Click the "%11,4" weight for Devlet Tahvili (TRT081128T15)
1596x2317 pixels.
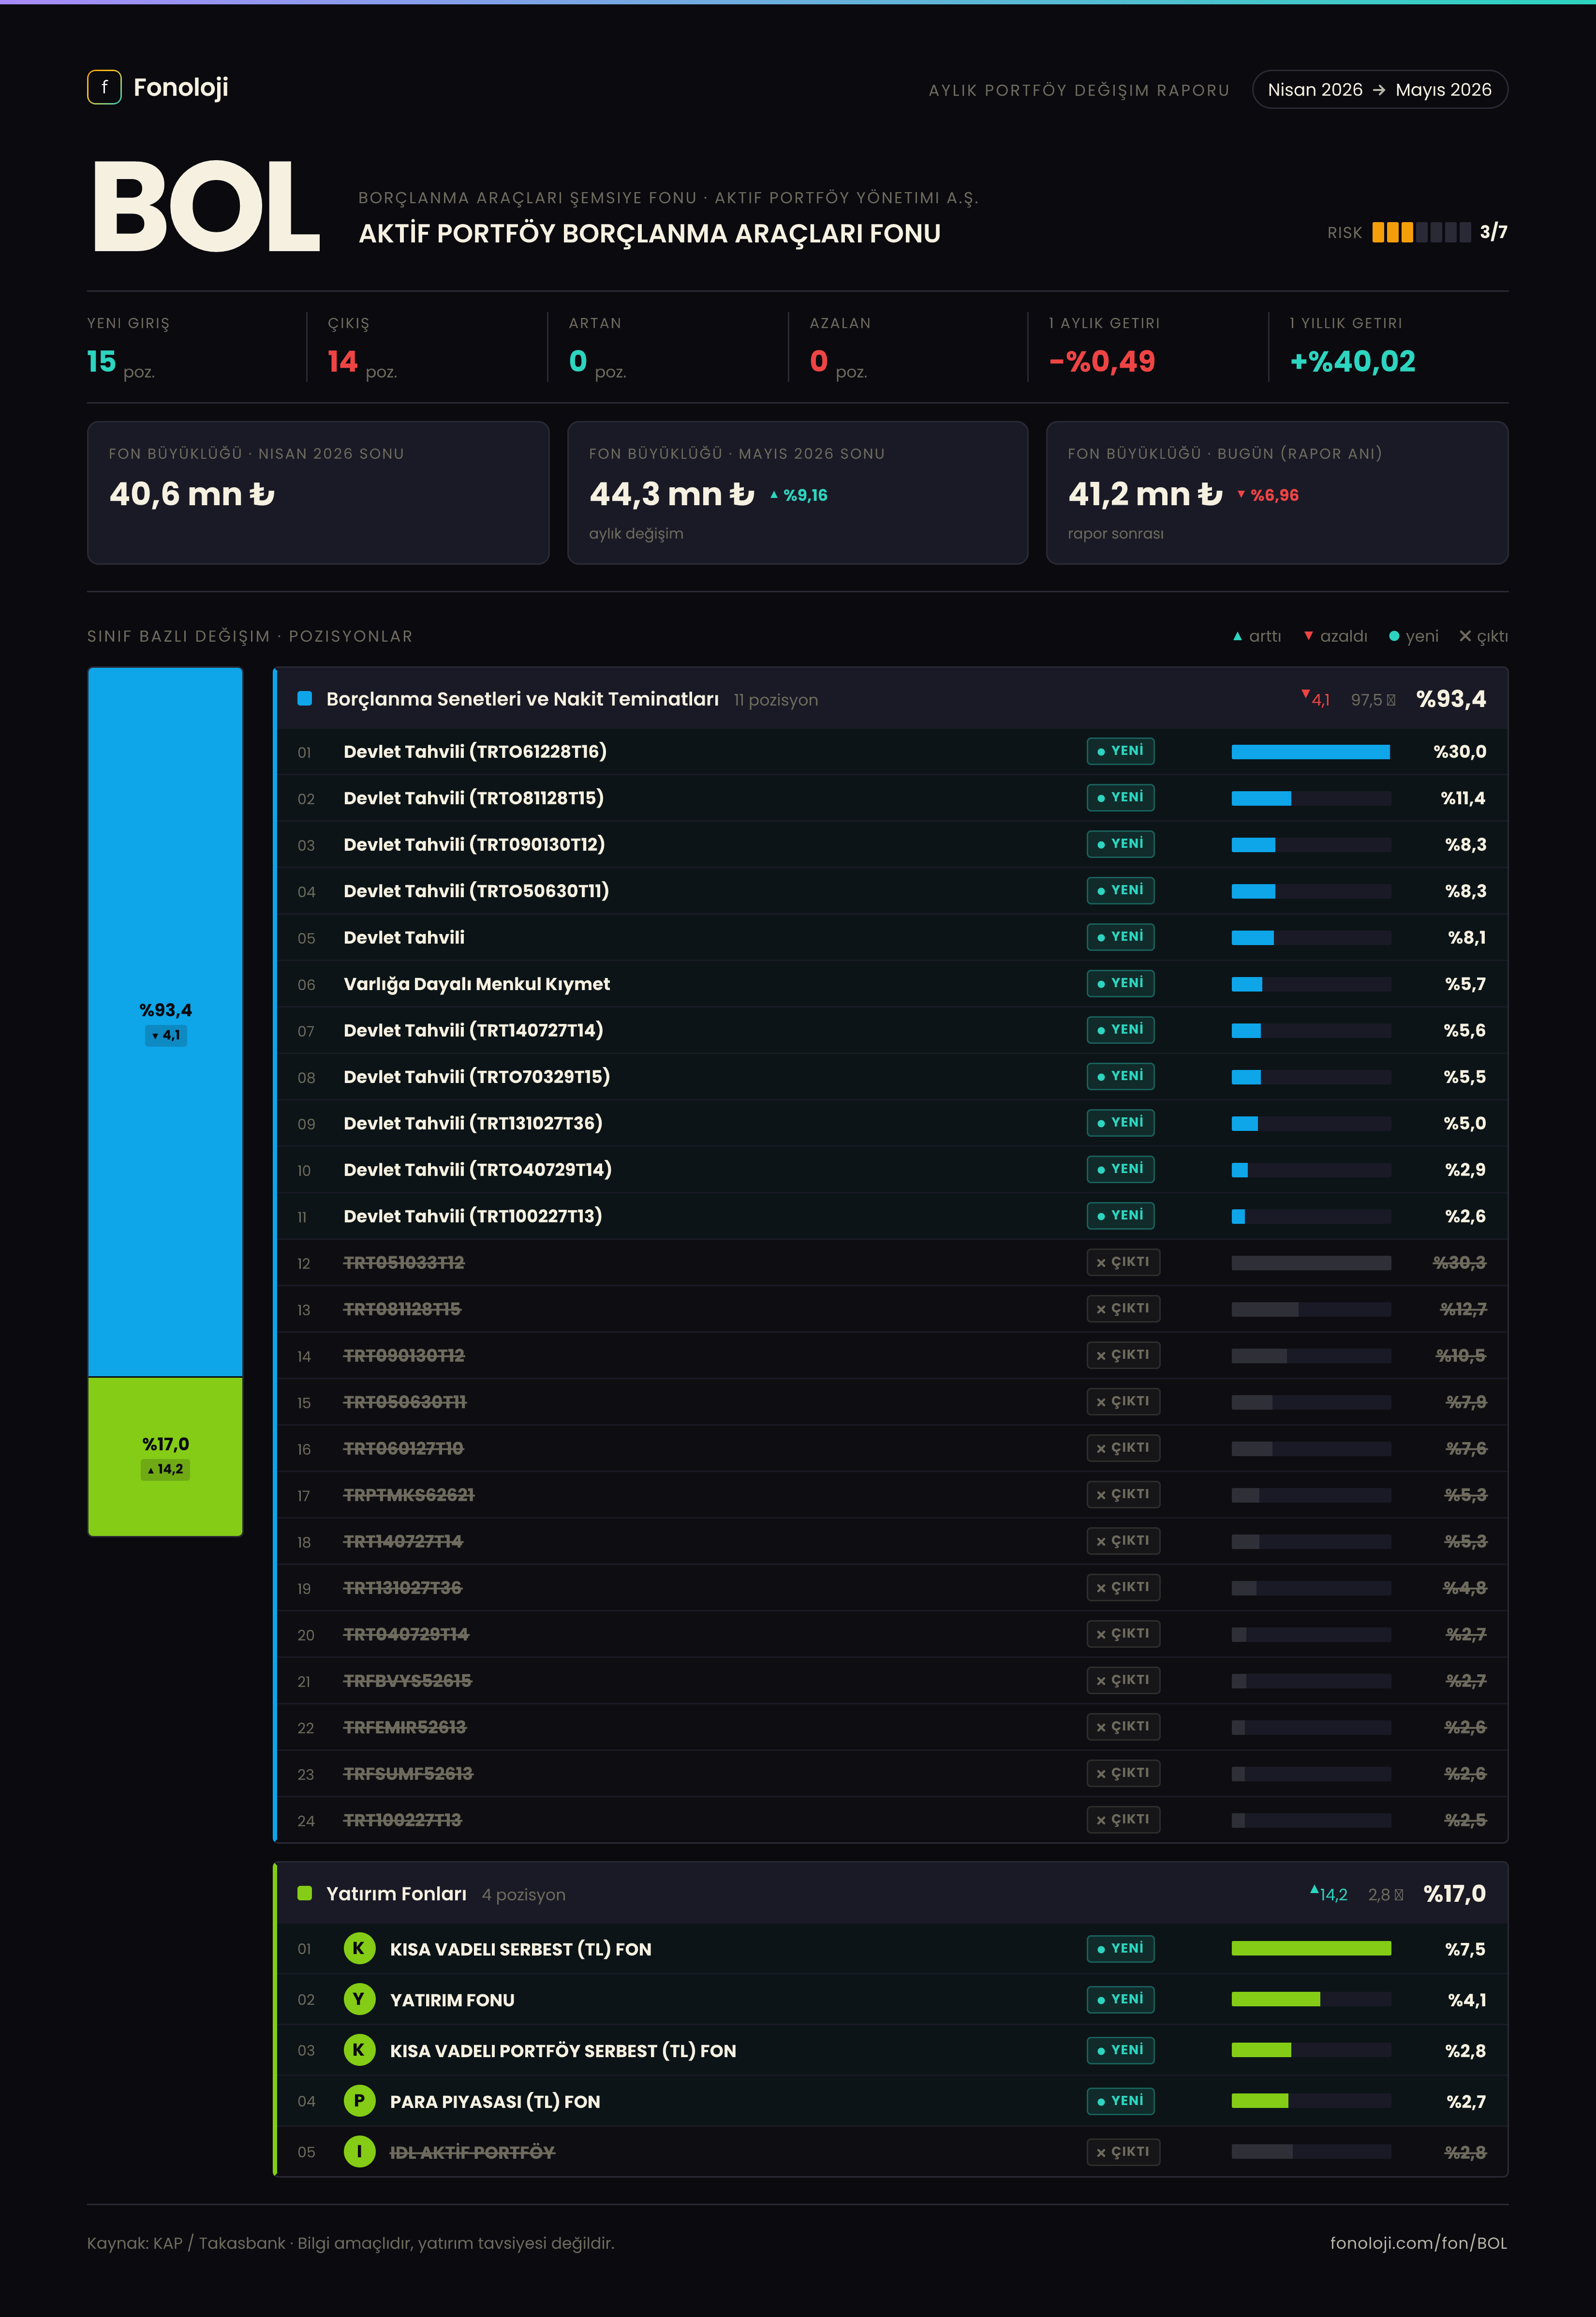point(1463,798)
